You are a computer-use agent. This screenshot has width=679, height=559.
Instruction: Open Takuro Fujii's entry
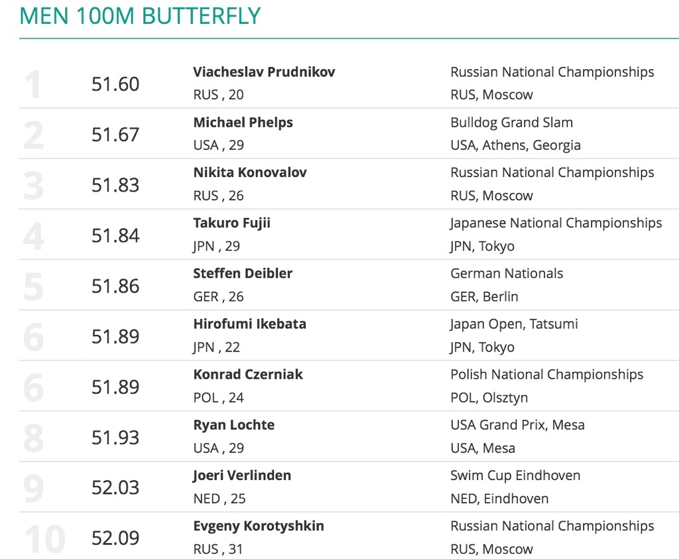(231, 223)
